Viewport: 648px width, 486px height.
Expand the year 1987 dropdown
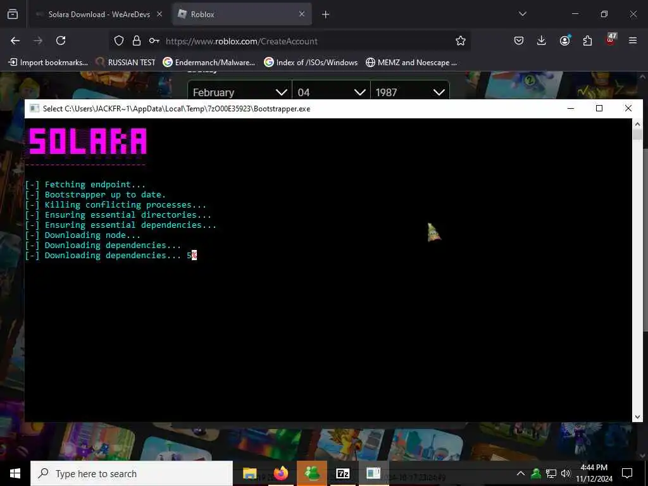pos(409,92)
